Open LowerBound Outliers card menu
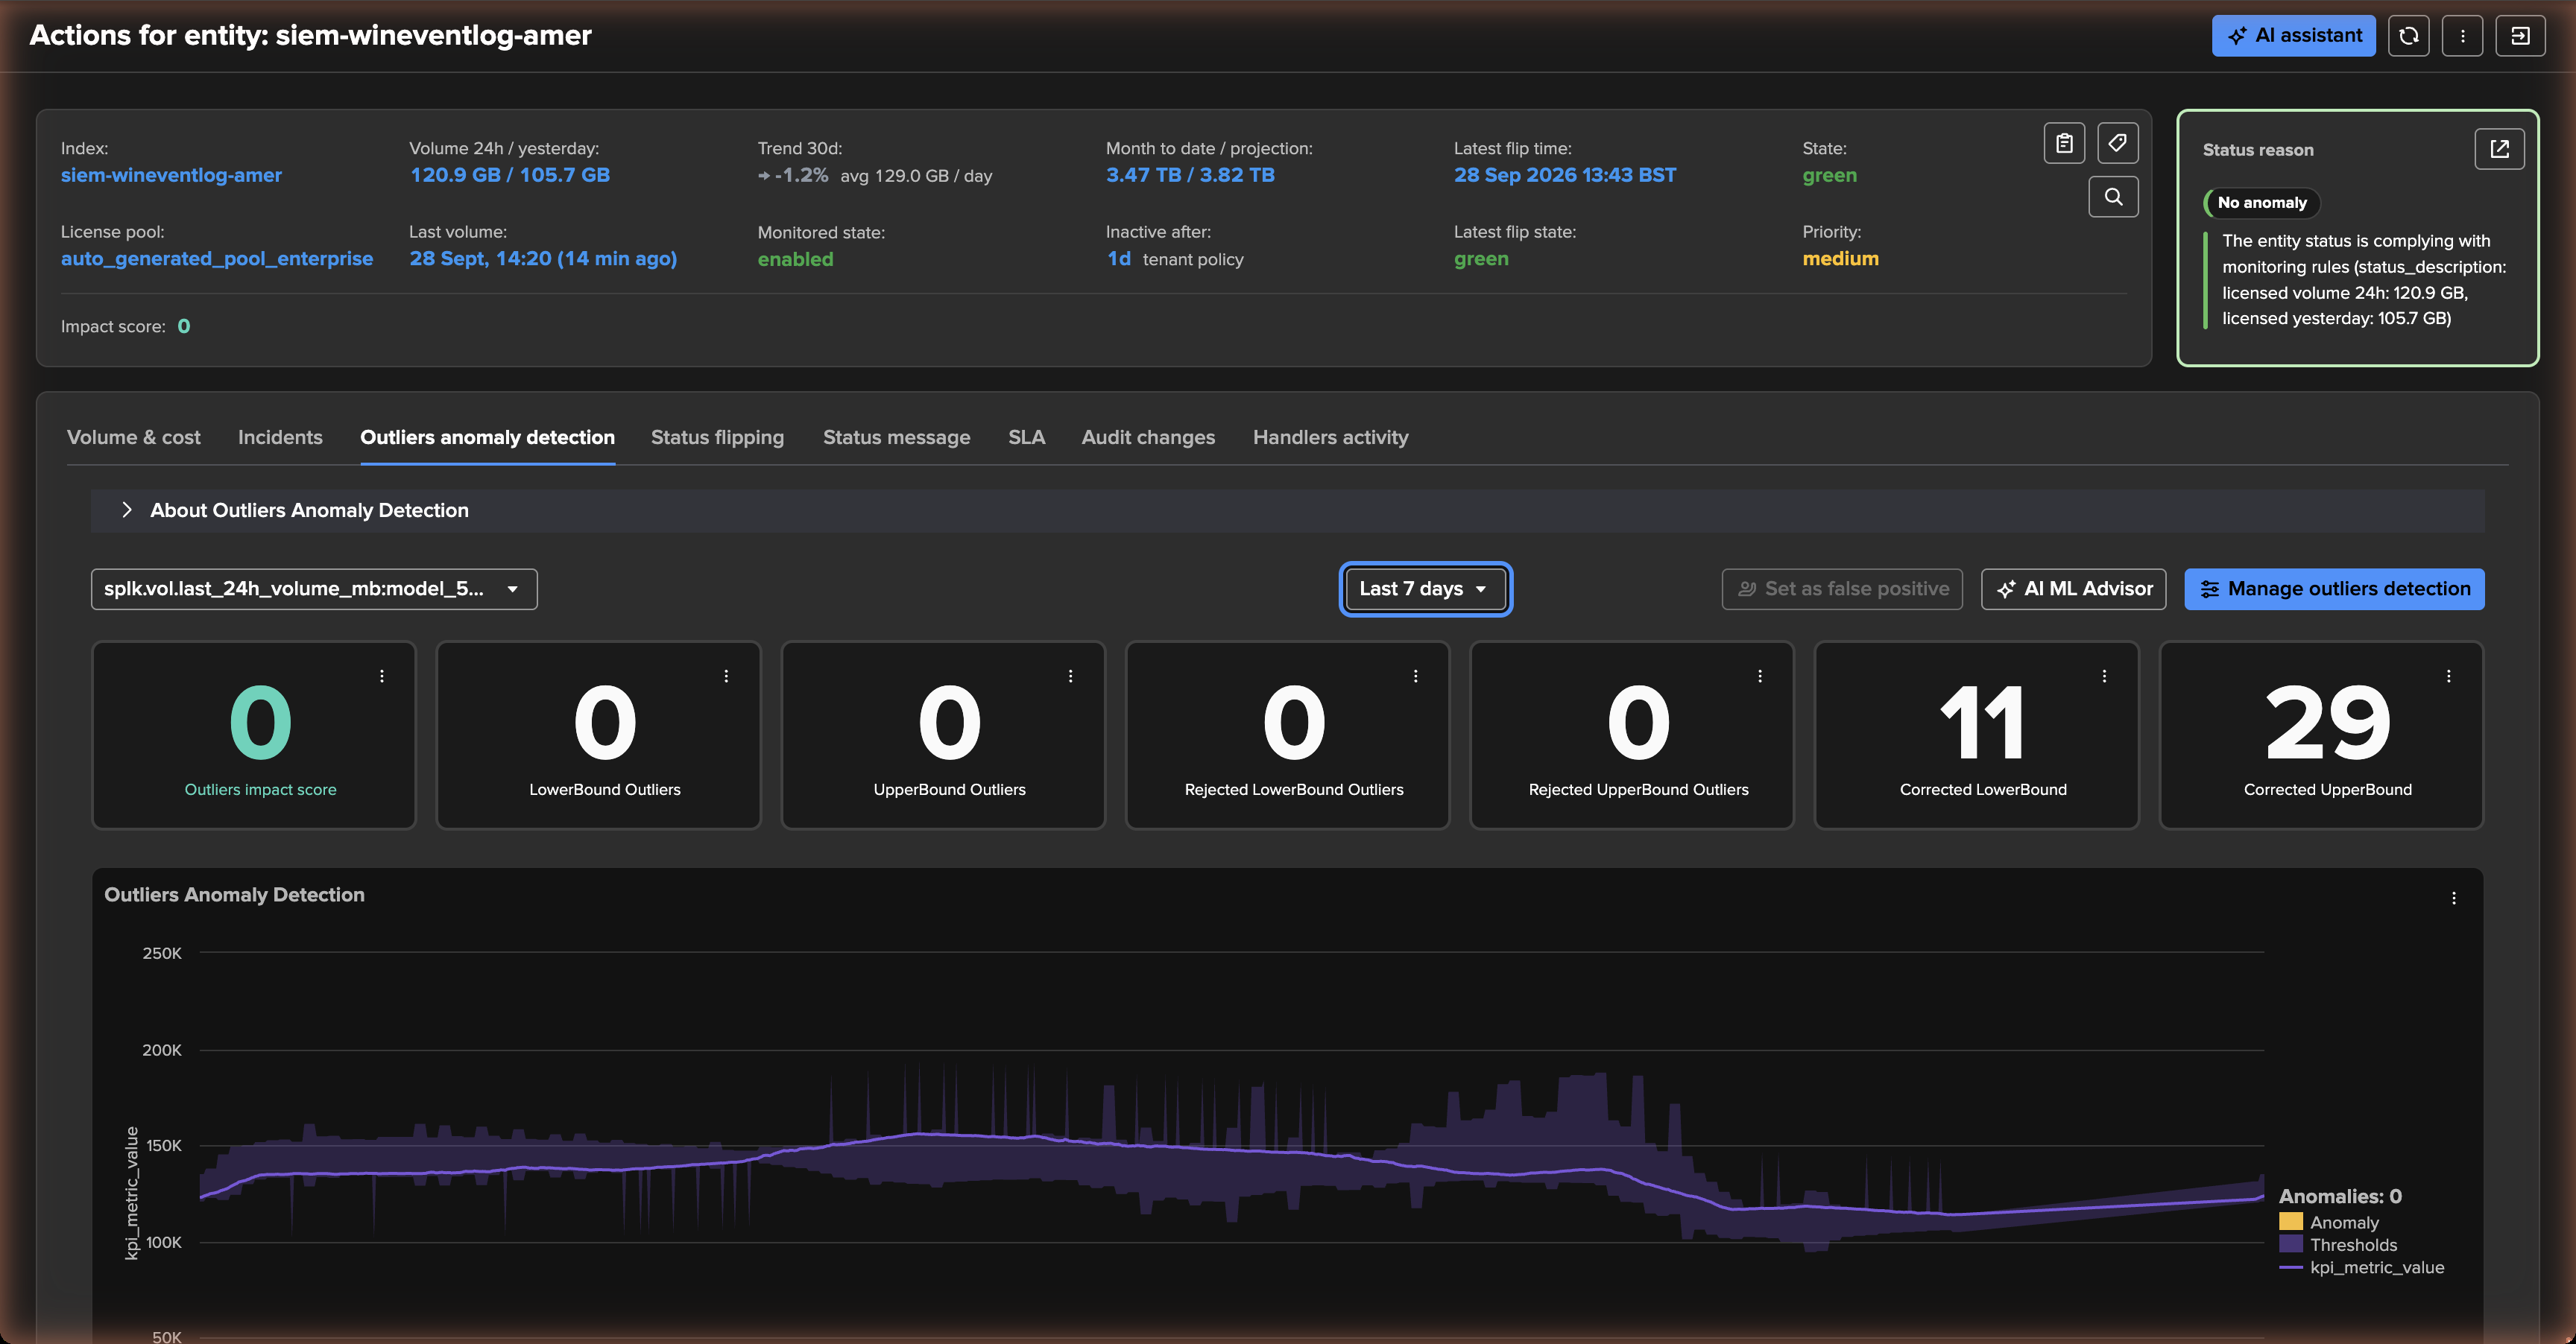The width and height of the screenshot is (2576, 1344). click(726, 676)
